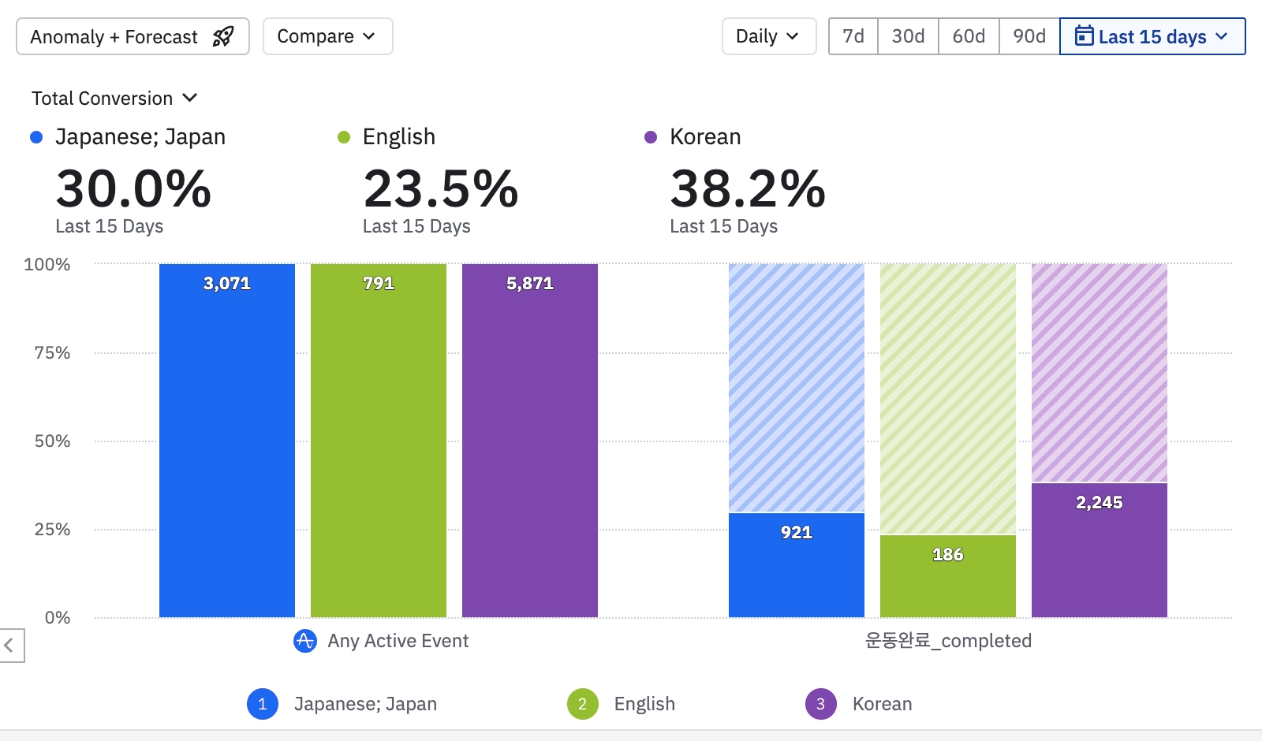Open the Compare dropdown

pos(327,36)
